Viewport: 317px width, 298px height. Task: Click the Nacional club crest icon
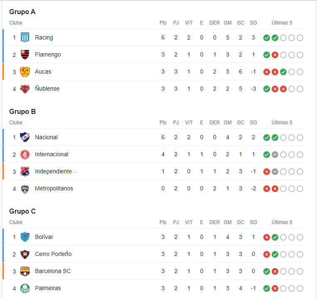coord(25,137)
